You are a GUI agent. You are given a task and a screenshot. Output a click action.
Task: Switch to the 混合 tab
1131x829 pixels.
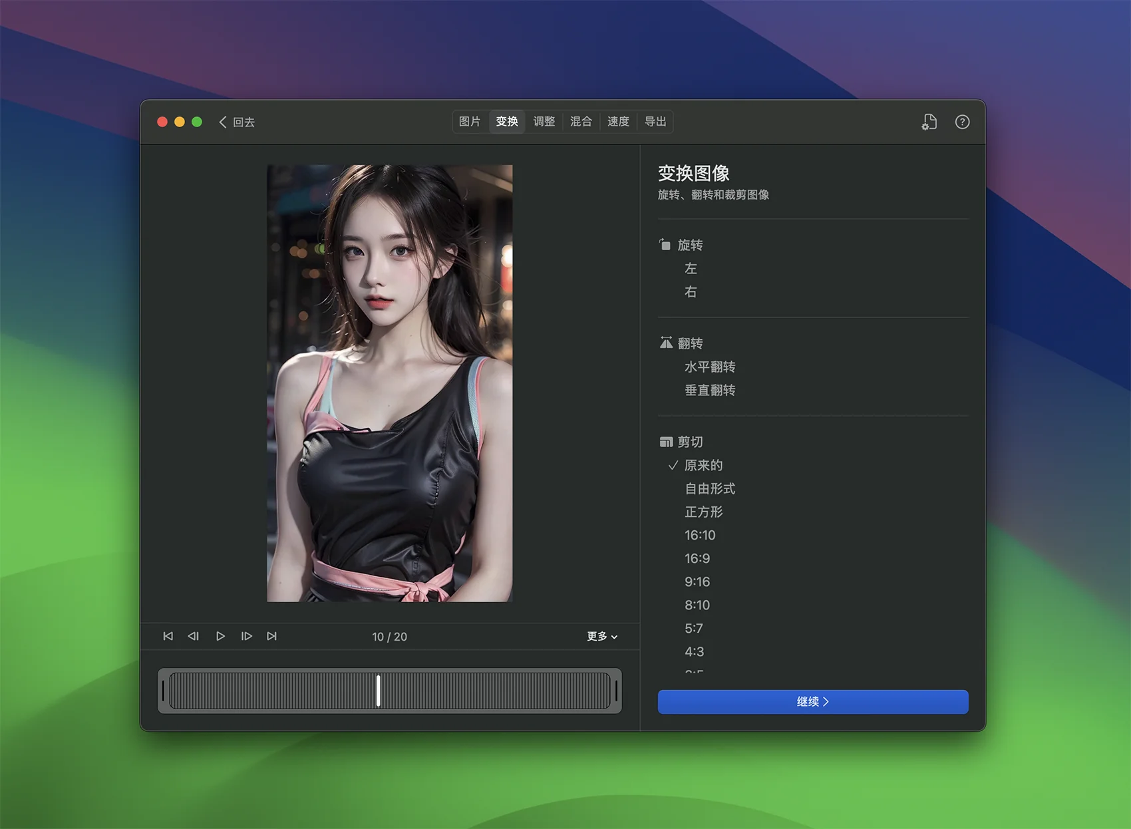(581, 122)
